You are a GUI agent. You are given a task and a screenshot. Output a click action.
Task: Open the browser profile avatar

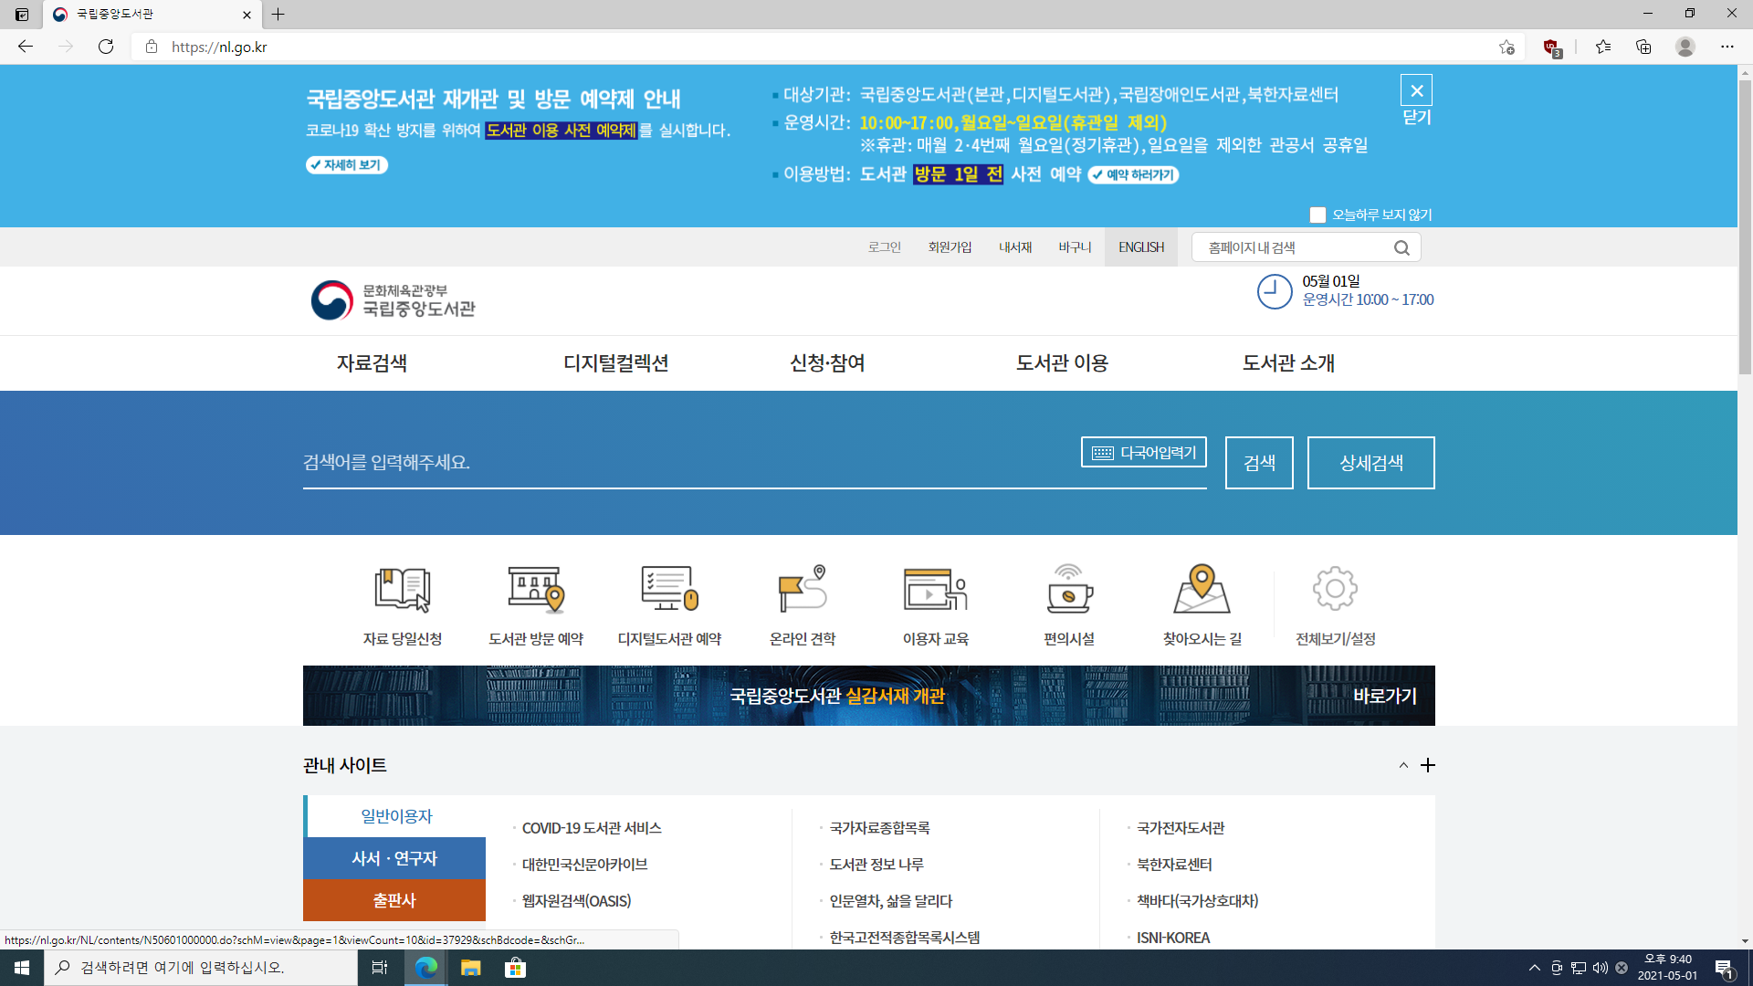[1685, 47]
